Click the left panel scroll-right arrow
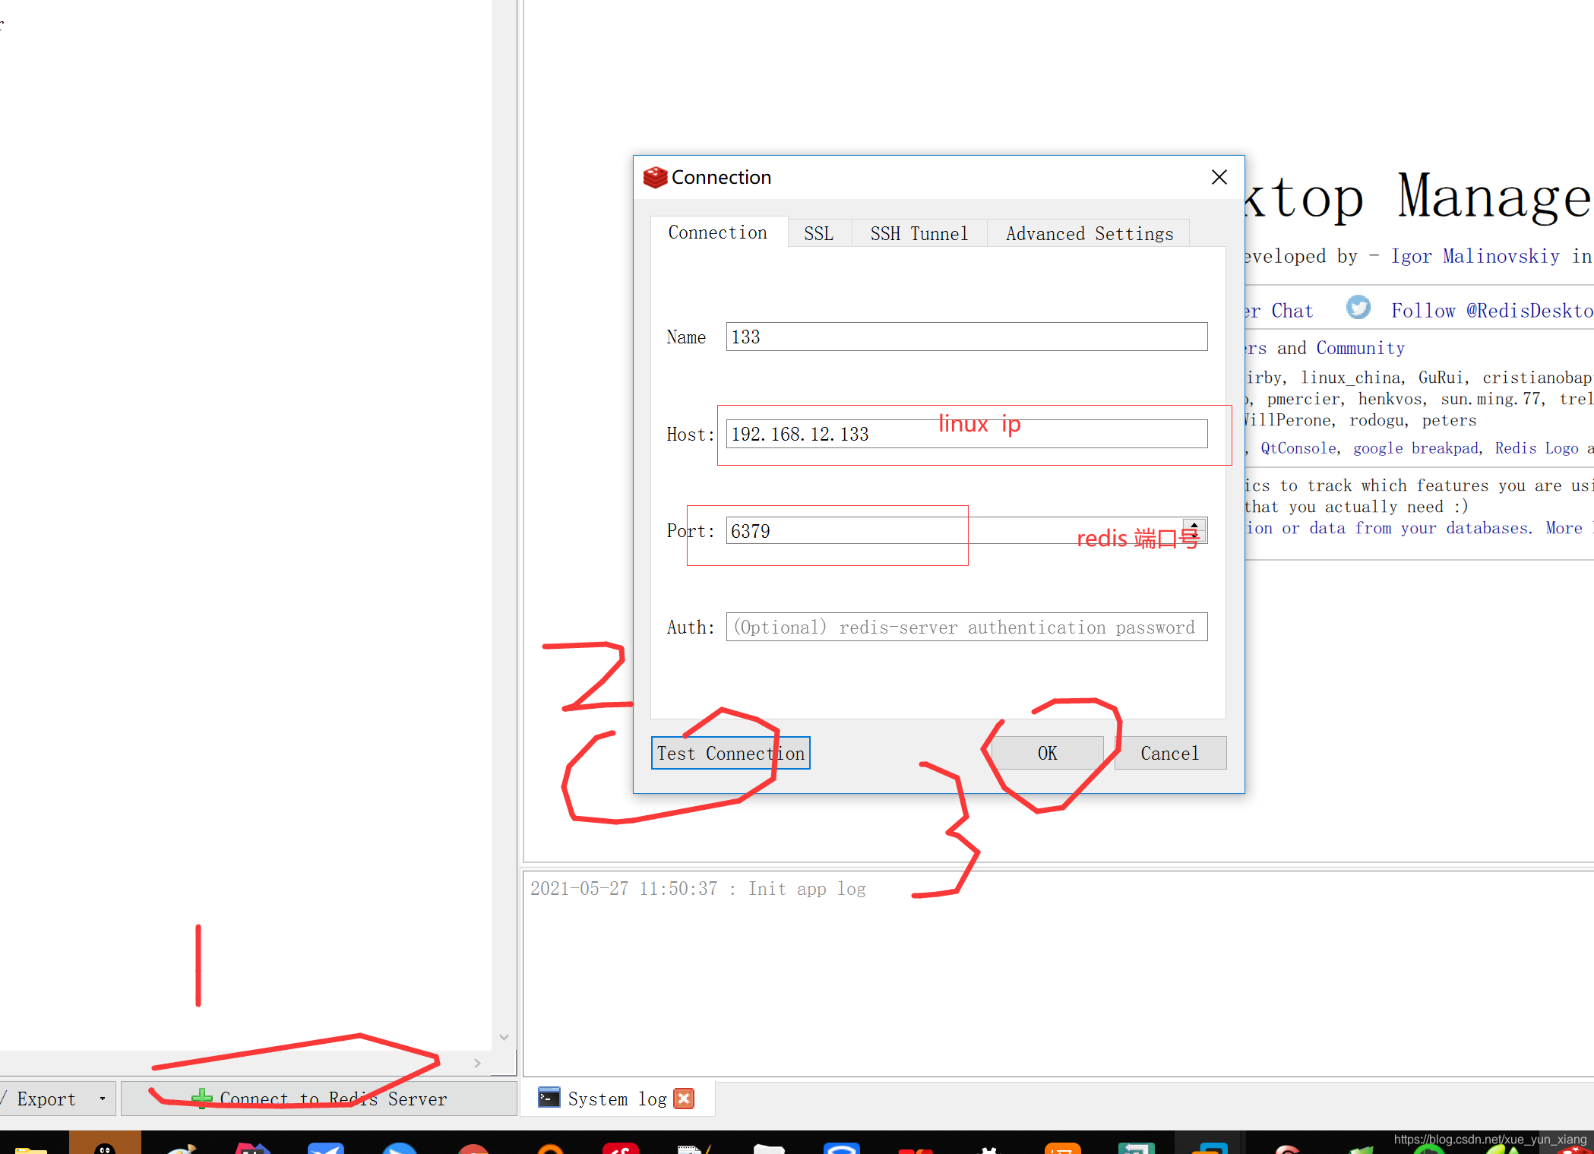This screenshot has height=1154, width=1594. click(477, 1063)
